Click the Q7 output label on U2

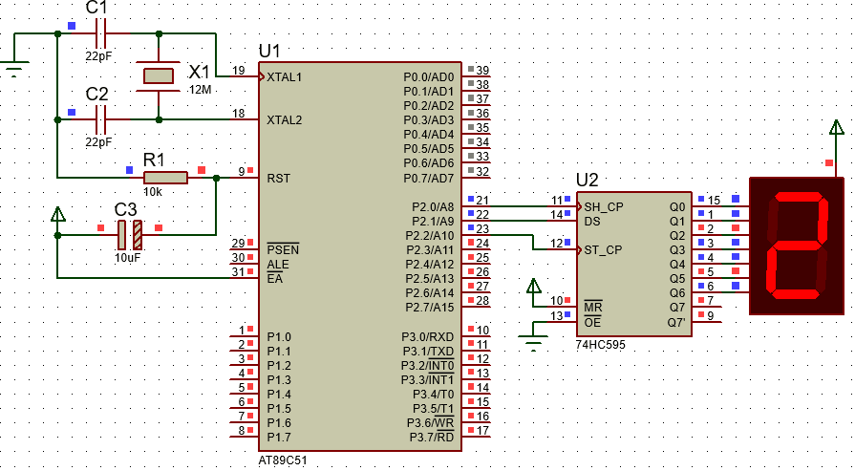point(676,308)
